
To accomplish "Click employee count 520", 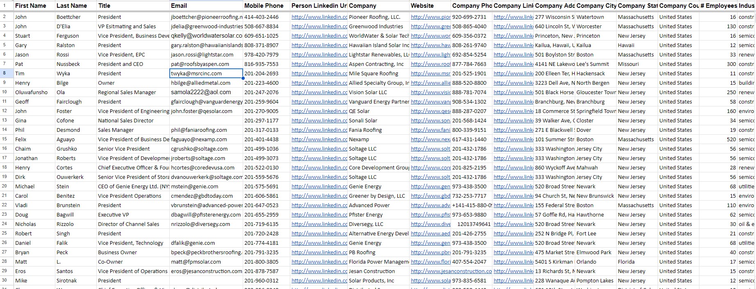I will tap(719, 139).
